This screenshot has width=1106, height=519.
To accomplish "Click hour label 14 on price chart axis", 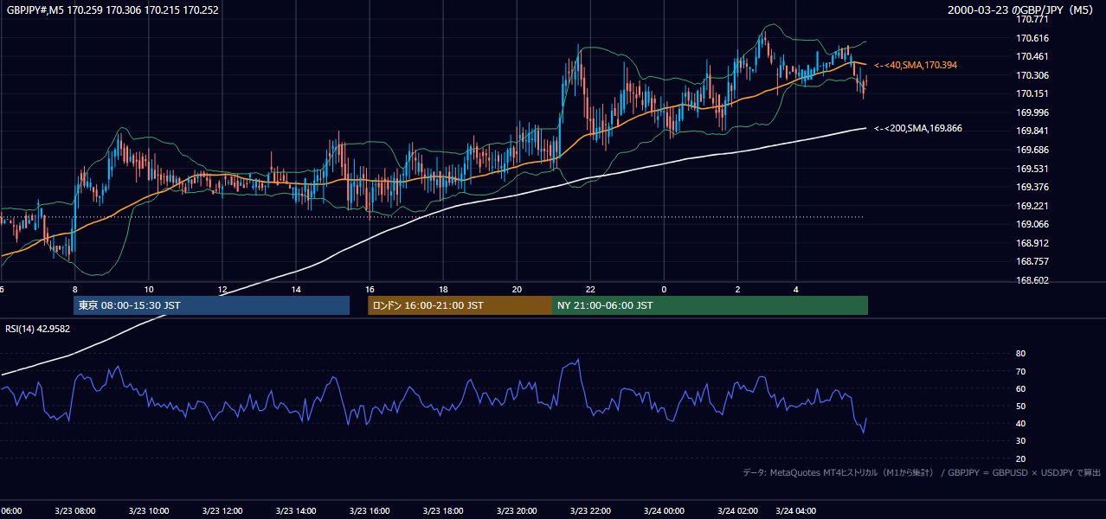I will point(296,289).
